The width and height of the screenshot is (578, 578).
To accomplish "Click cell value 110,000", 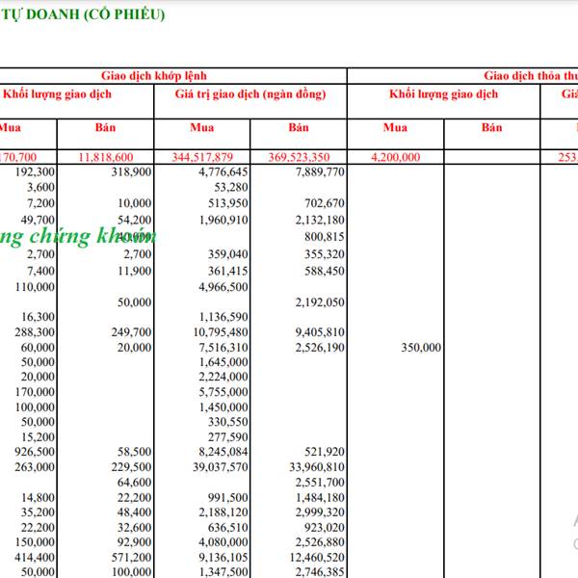I will [x=35, y=287].
